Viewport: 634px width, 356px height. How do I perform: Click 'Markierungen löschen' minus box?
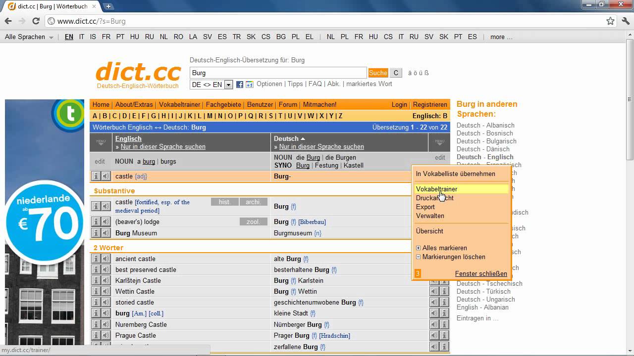[418, 257]
